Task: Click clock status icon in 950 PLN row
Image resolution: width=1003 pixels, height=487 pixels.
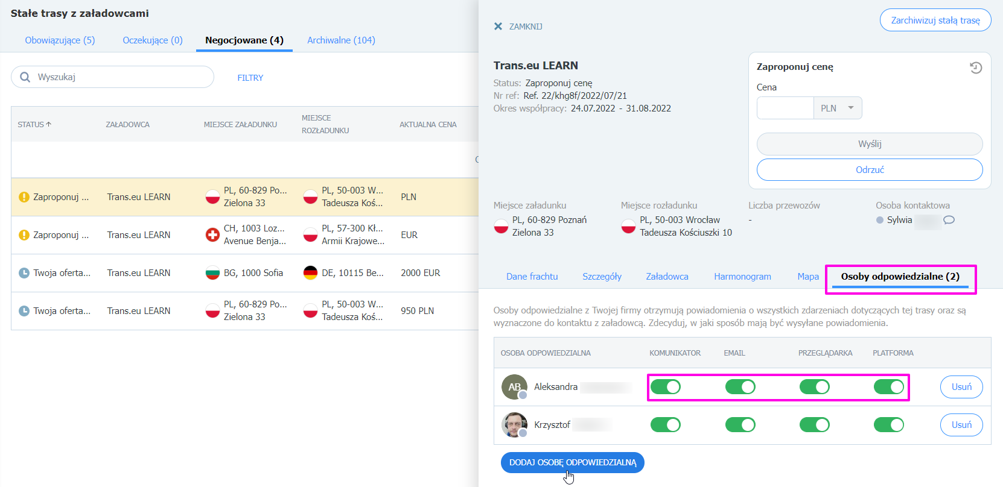Action: click(x=24, y=311)
